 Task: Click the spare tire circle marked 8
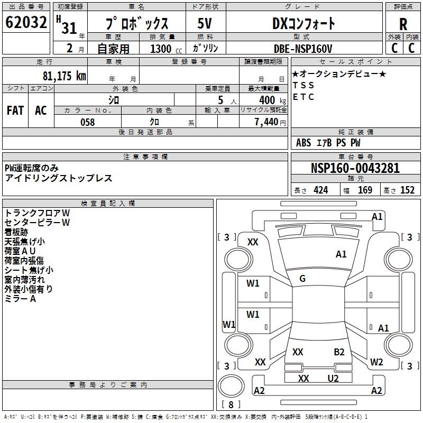tap(231, 386)
